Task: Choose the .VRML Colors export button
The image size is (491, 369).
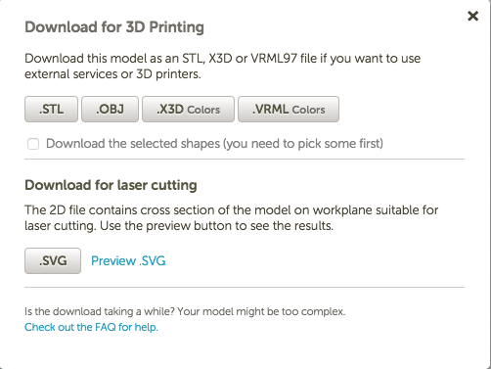Action: point(289,109)
